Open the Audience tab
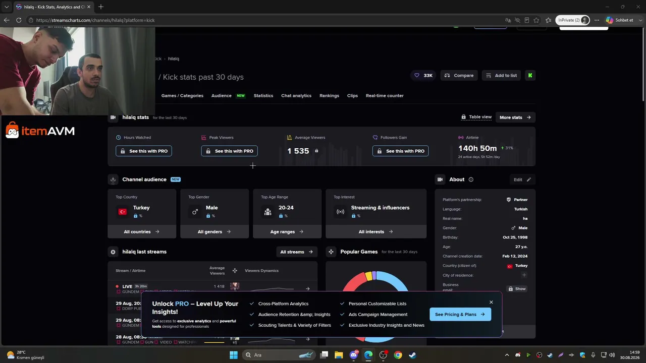Screen dimensions: 646x363 pos(222,96)
